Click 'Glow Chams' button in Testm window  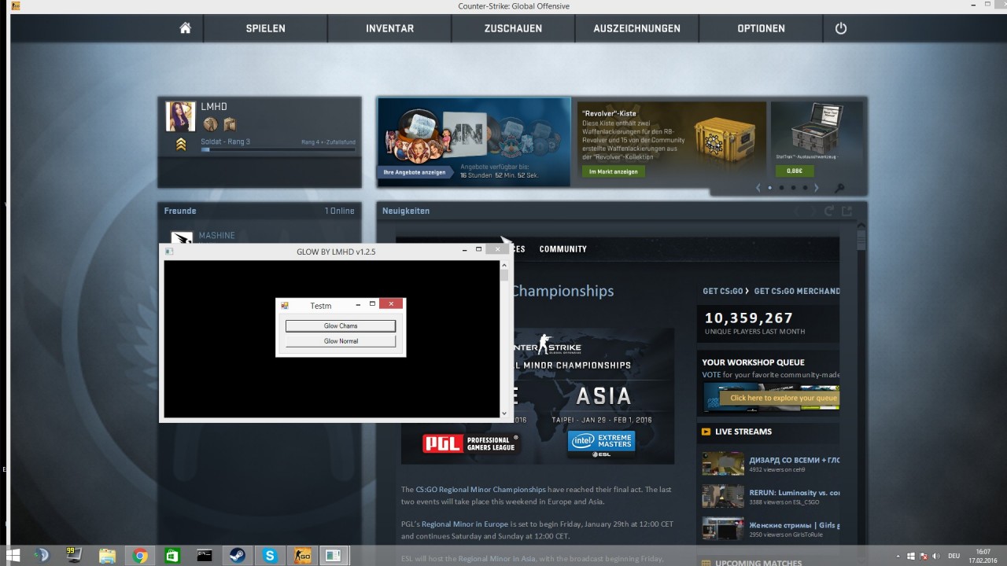tap(341, 325)
